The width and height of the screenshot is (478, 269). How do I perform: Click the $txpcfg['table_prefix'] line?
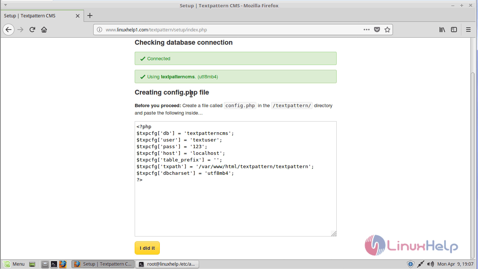(x=179, y=160)
